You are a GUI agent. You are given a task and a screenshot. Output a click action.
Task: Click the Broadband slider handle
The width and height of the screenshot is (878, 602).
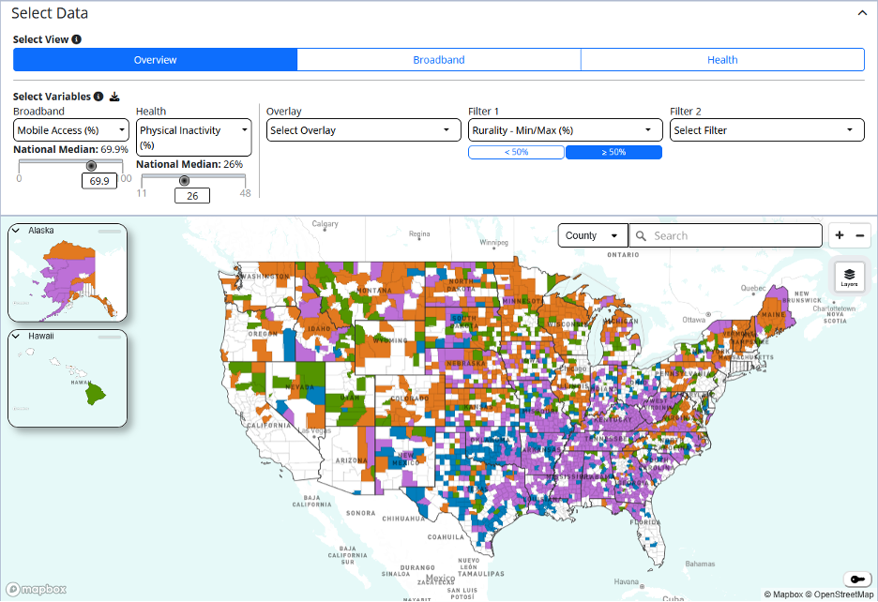point(91,166)
